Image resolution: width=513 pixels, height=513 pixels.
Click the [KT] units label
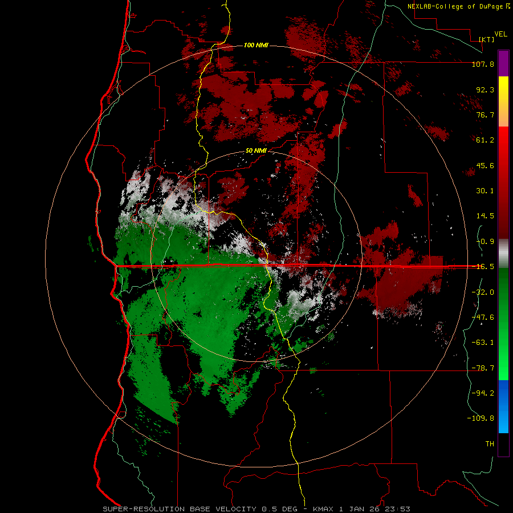tap(487, 39)
